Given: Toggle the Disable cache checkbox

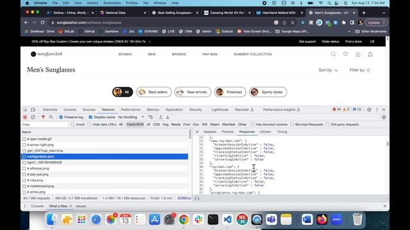Looking at the screenshot, I should 90,118.
